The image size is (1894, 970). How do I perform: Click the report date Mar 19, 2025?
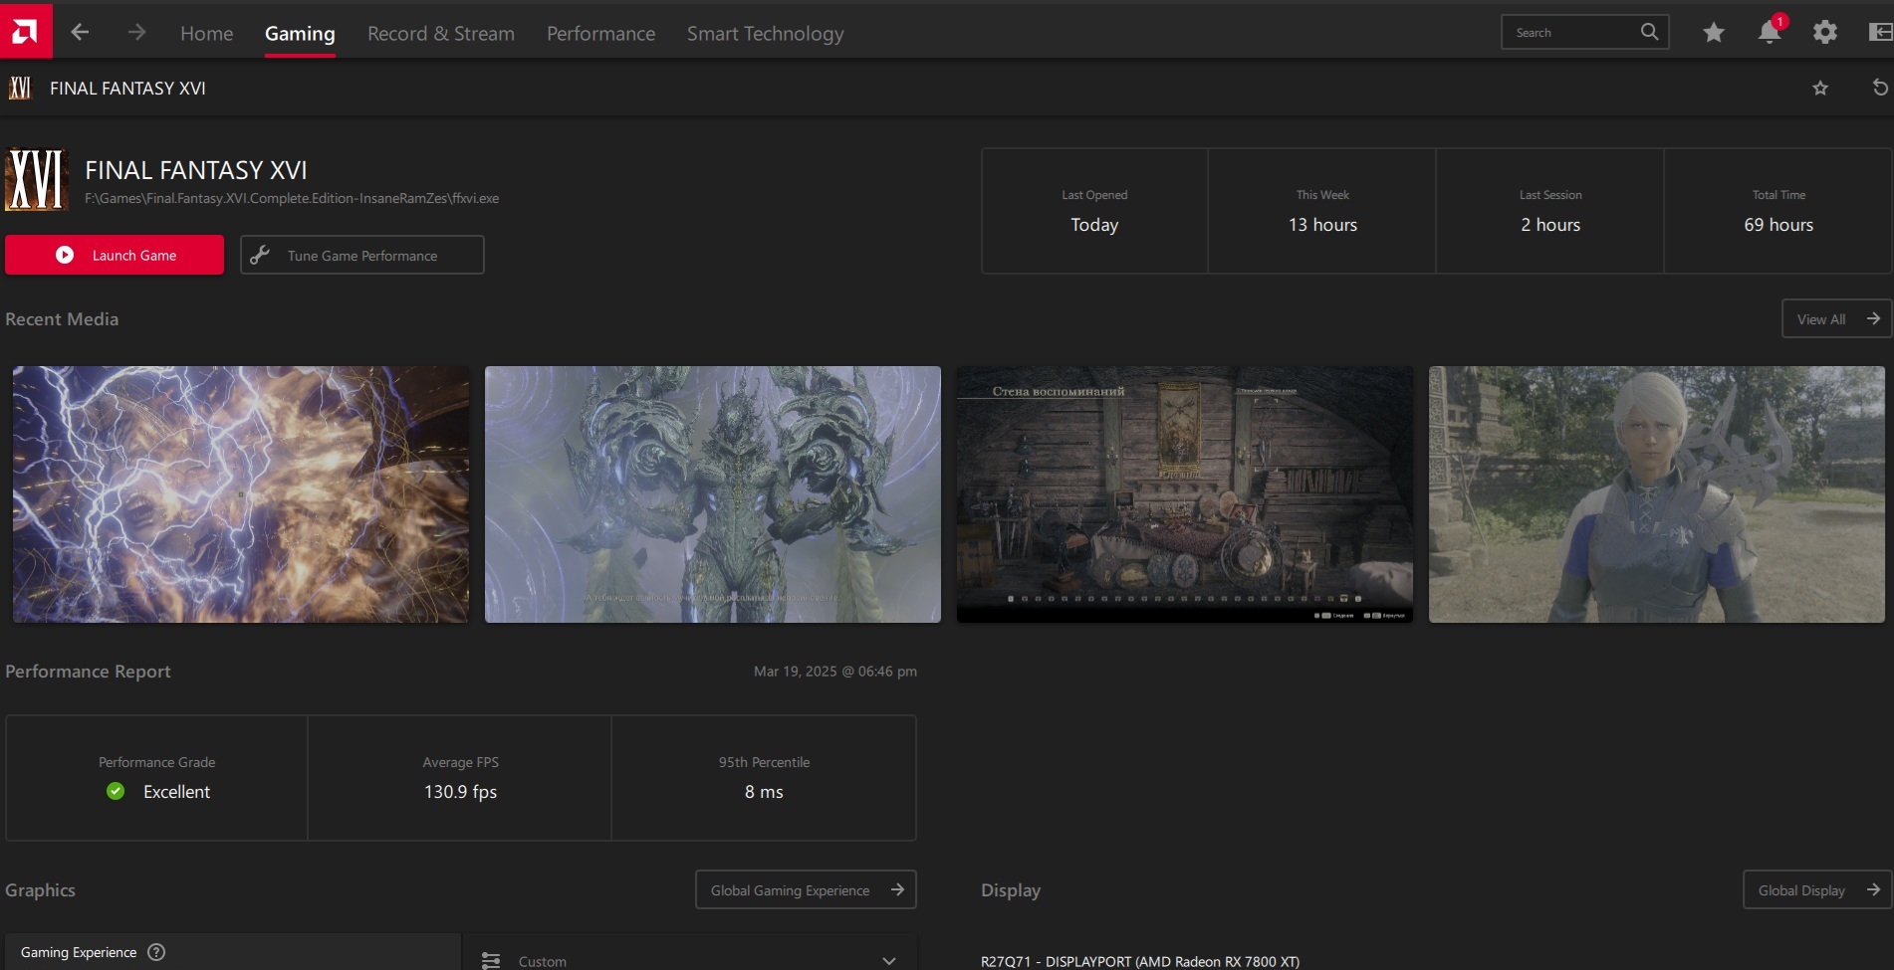(x=835, y=672)
